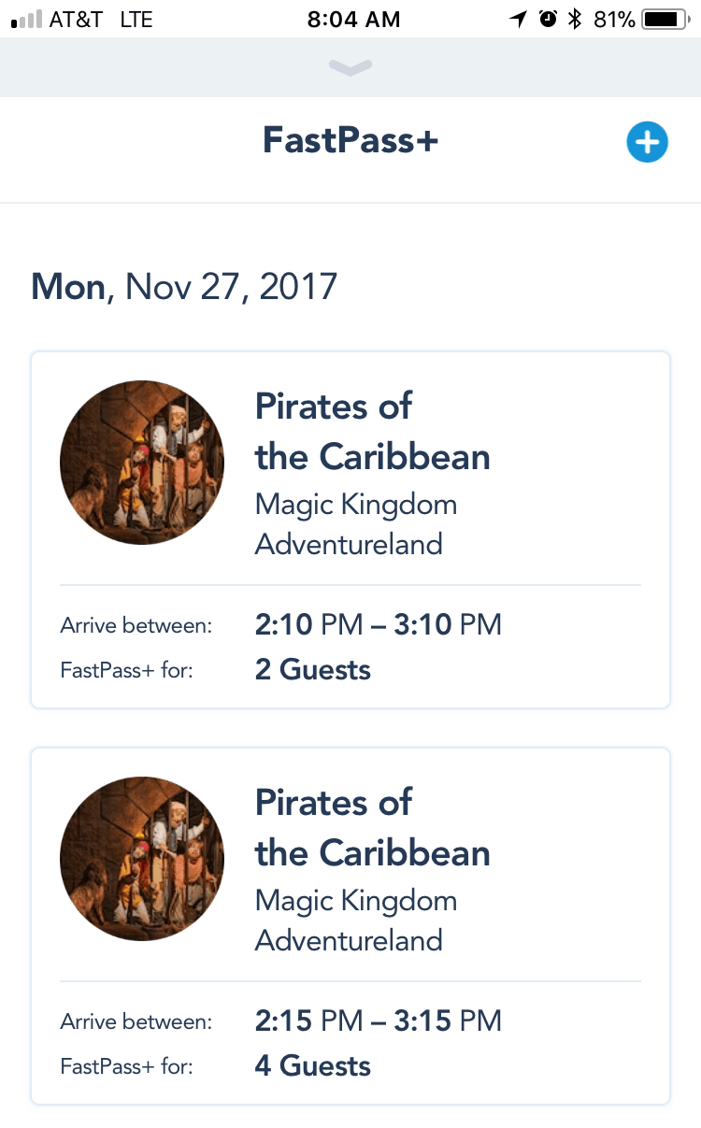
Task: Open the Pirates of the Caribbean title for 2:10 PM
Action: coord(372,431)
